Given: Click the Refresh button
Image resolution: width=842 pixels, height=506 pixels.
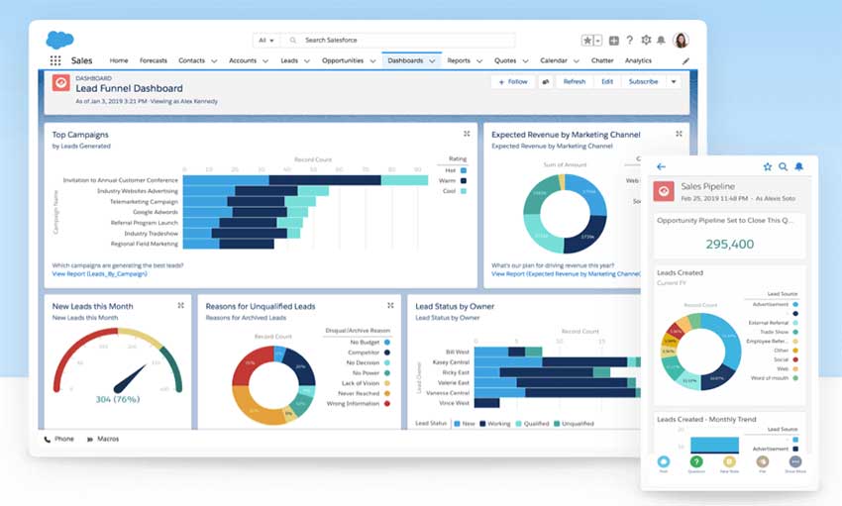Looking at the screenshot, I should click(574, 81).
